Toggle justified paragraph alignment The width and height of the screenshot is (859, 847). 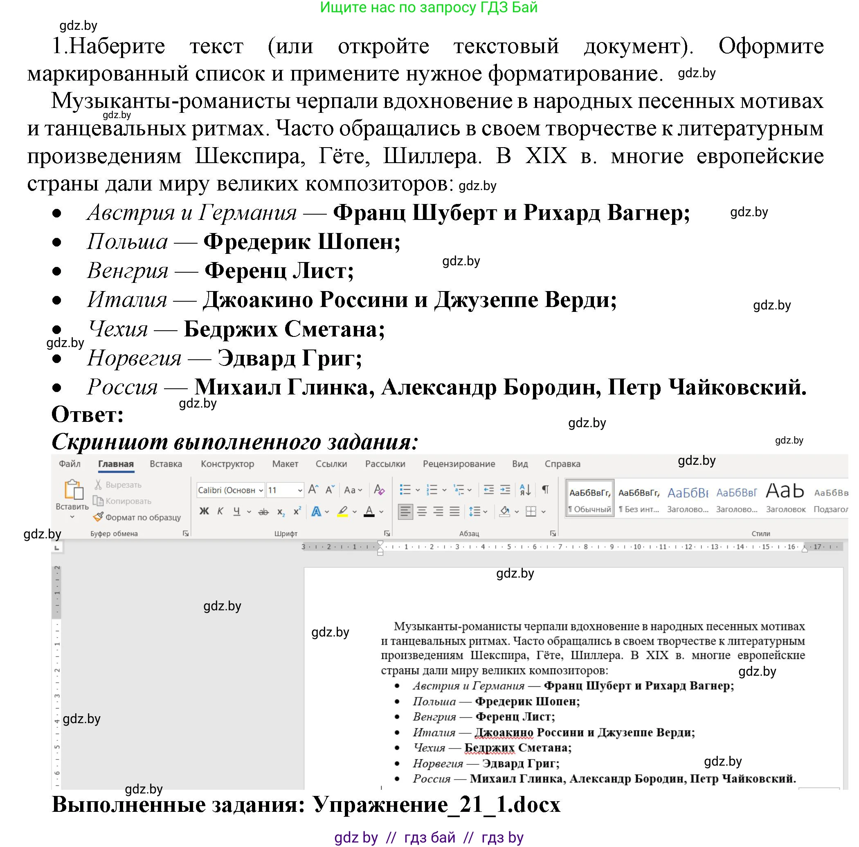454,511
